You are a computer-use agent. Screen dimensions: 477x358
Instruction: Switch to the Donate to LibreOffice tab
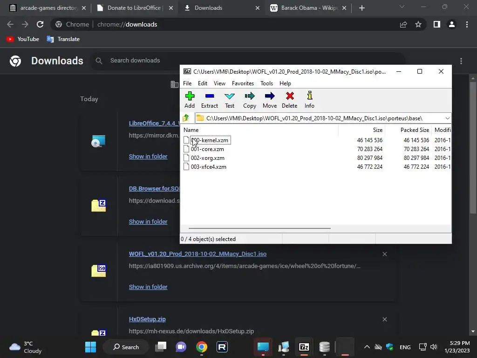pos(134,8)
